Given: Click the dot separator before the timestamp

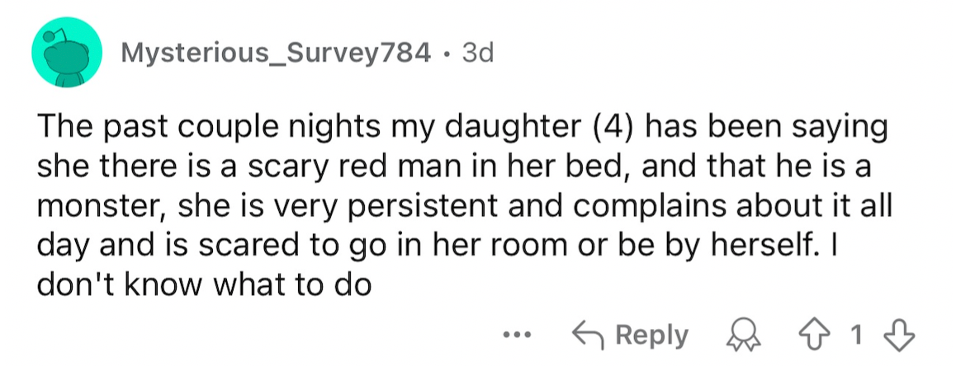Looking at the screenshot, I should (447, 54).
